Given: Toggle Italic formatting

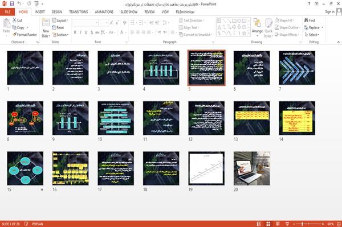Looking at the screenshot, I should (x=80, y=32).
